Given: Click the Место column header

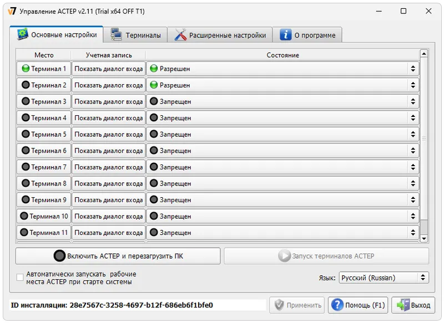Looking at the screenshot, I should click(44, 55).
